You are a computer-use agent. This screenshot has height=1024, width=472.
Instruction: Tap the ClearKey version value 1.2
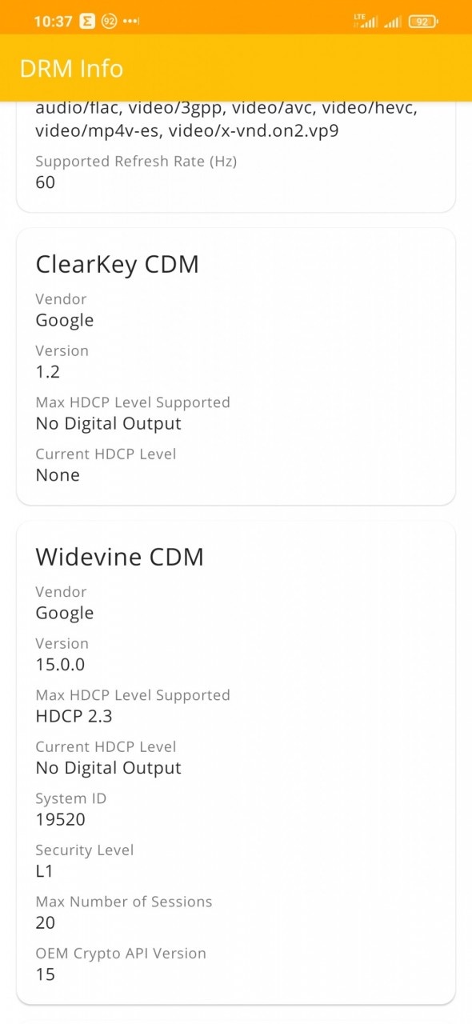click(x=47, y=372)
